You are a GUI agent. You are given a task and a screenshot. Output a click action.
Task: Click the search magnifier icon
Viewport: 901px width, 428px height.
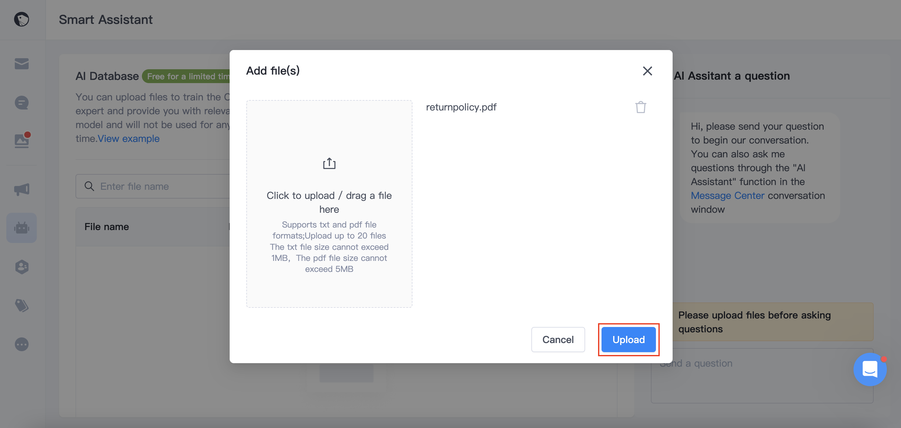click(90, 186)
